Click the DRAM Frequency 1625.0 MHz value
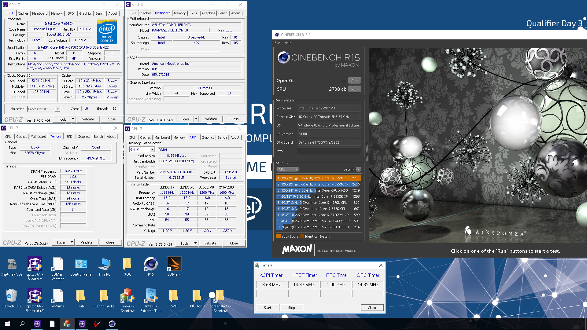The image size is (587, 330). tap(73, 171)
